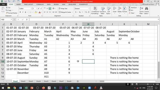Click the yellow Fill Color swatch

[x=35, y=12]
